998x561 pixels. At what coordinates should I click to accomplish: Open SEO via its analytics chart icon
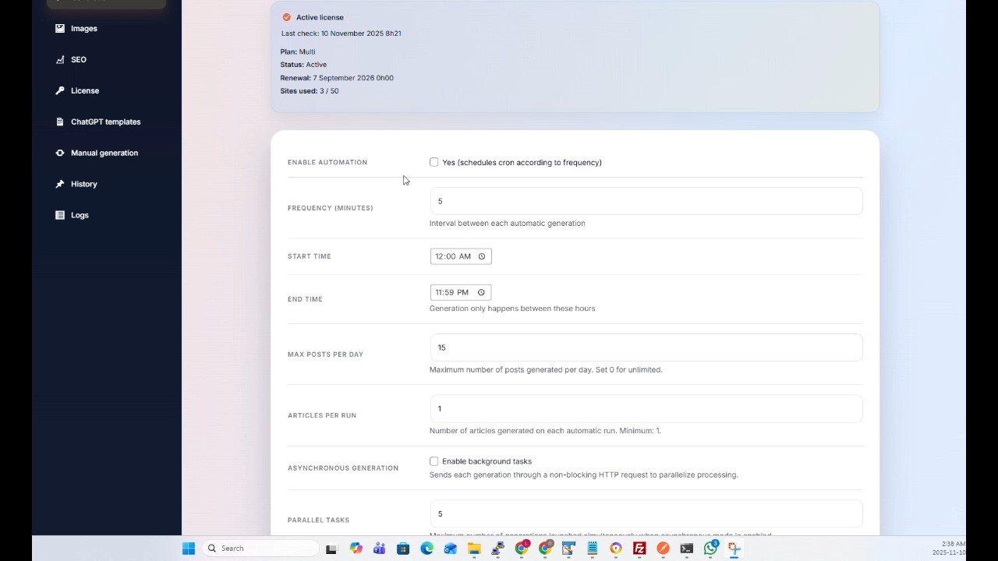[60, 59]
